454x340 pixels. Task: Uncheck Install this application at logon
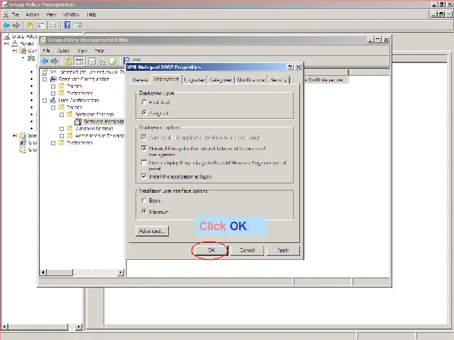(145, 176)
